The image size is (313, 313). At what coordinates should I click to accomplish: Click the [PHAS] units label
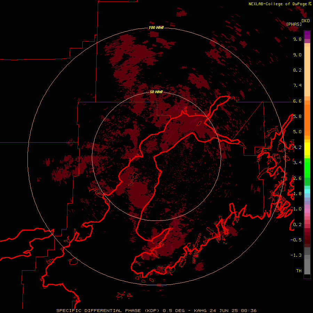294,24
